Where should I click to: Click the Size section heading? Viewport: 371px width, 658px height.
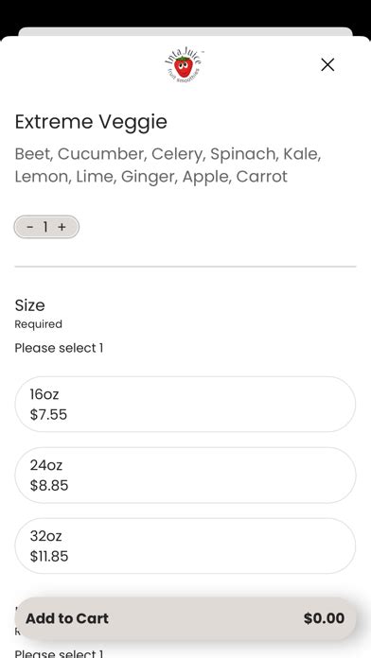(30, 305)
